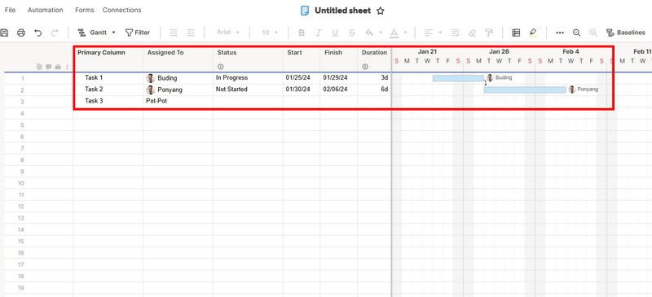The width and height of the screenshot is (652, 297).
Task: Click the Redo arrow icon
Action: (55, 33)
